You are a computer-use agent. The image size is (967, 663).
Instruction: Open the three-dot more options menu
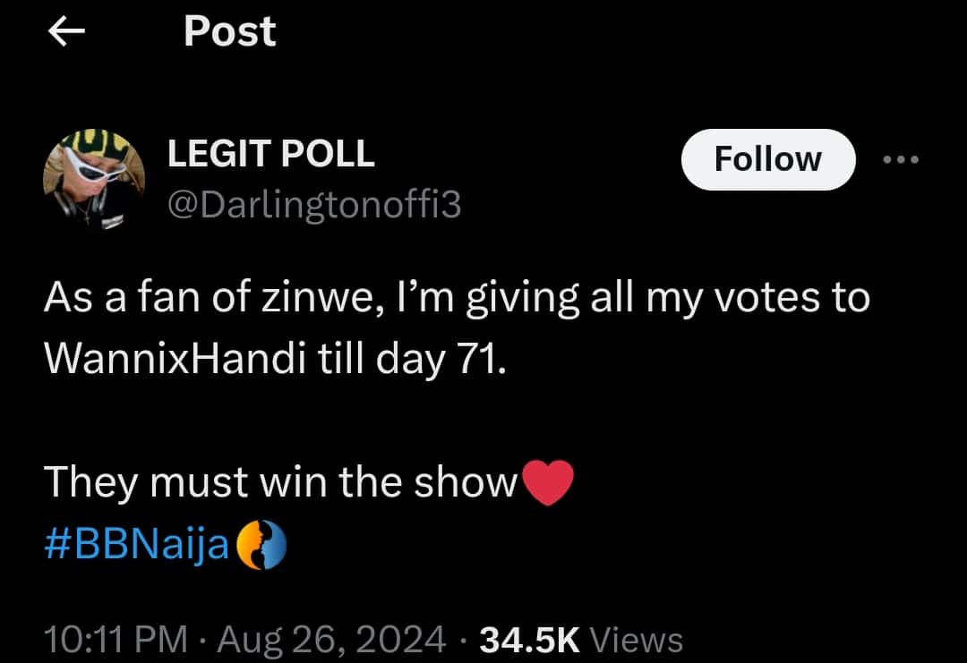901,160
